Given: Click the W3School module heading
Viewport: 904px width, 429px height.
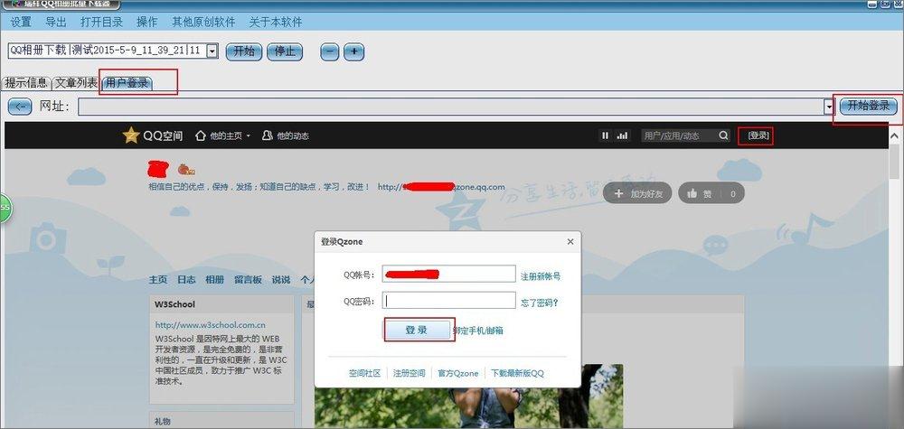Looking at the screenshot, I should click(x=174, y=304).
